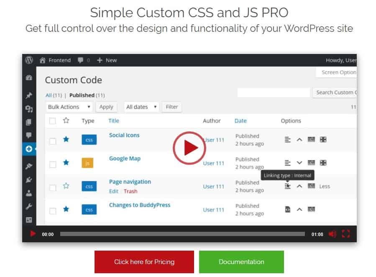The height and width of the screenshot is (277, 376).
Task: Click the linking type icon in Google Map row
Action: [287, 163]
